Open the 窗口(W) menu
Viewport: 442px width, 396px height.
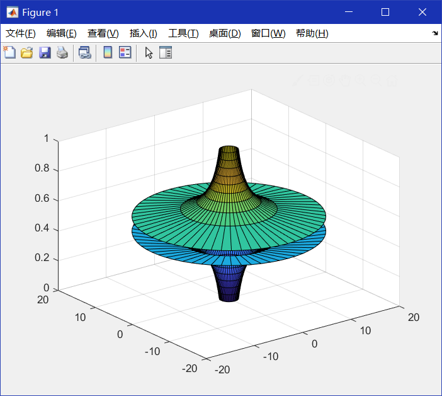pos(268,33)
